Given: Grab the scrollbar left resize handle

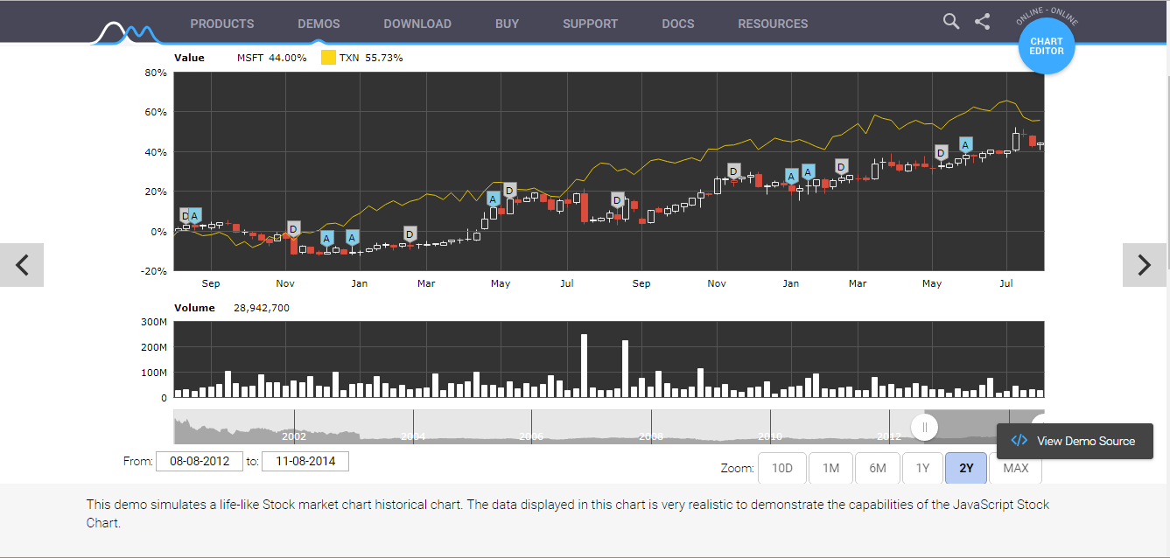Looking at the screenshot, I should coord(924,427).
